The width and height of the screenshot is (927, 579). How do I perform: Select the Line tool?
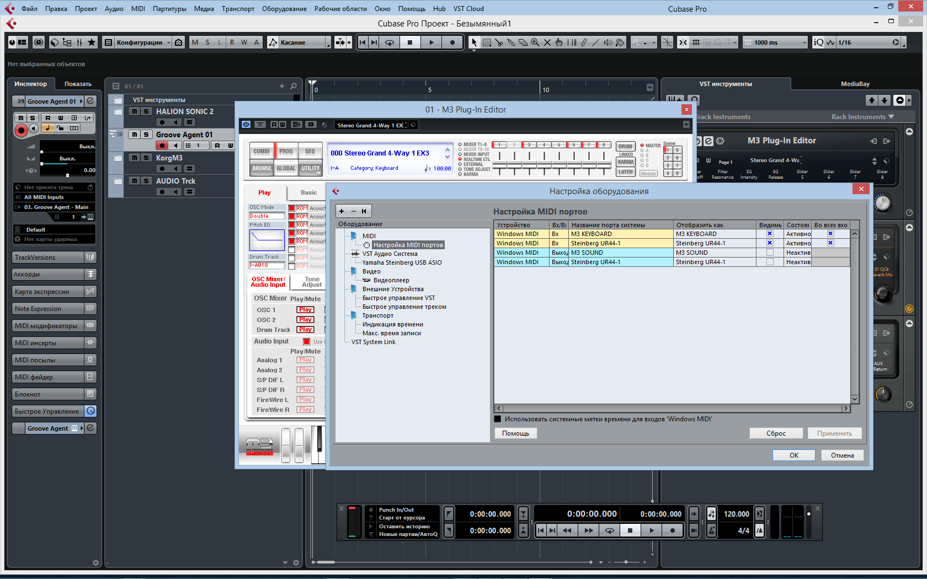596,42
